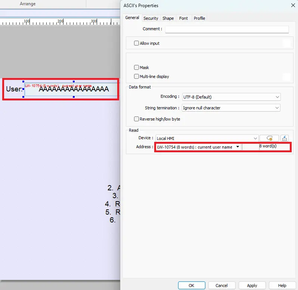Screen dimensions: 298x290
Task: Open the Font tab
Action: [x=183, y=18]
